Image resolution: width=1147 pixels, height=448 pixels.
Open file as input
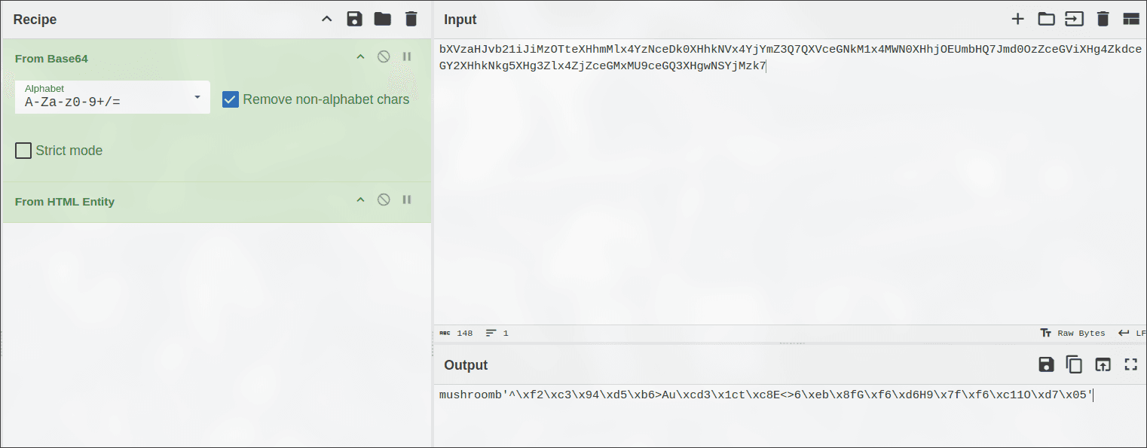pyautogui.click(x=1074, y=19)
